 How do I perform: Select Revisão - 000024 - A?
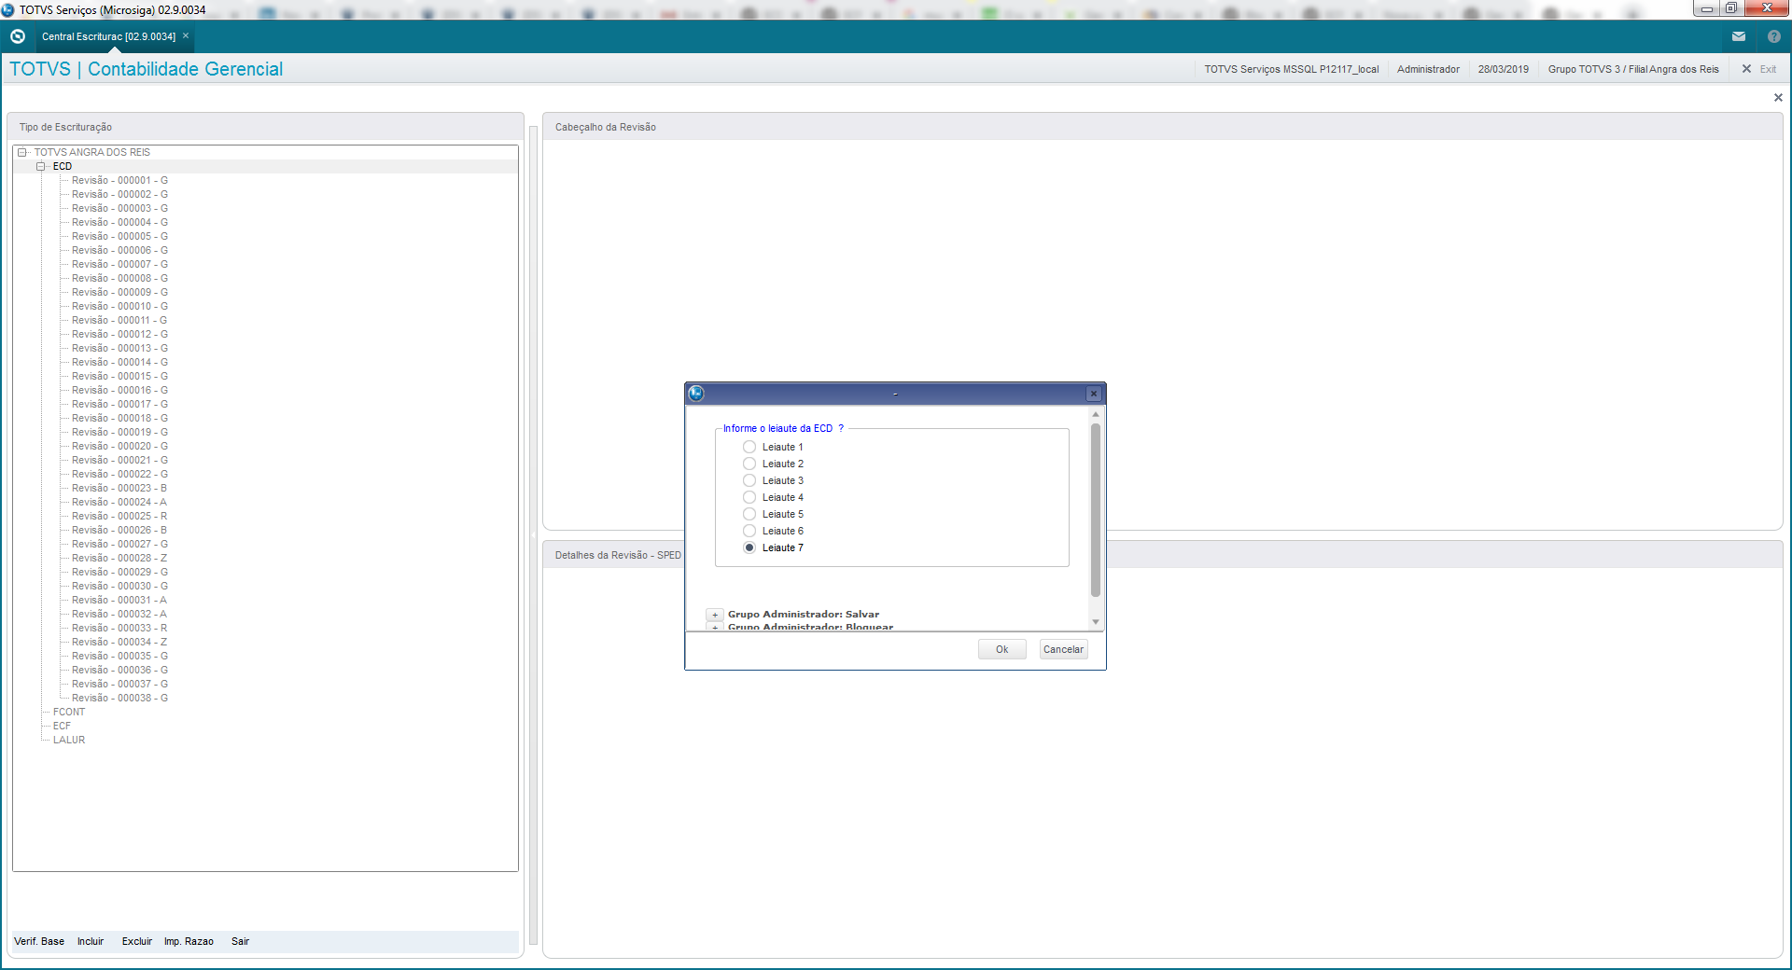pos(119,502)
